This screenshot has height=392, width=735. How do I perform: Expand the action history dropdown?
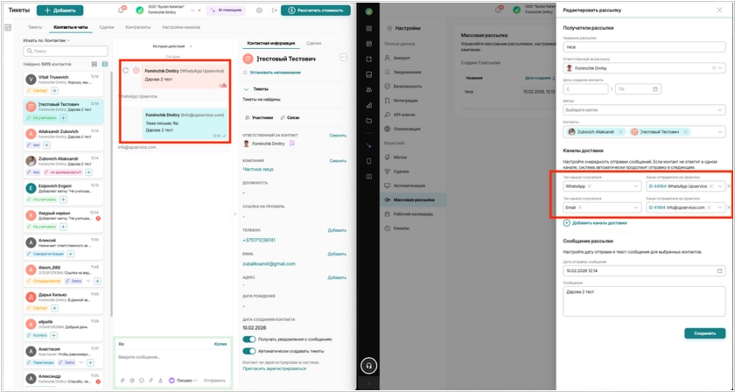pos(171,45)
